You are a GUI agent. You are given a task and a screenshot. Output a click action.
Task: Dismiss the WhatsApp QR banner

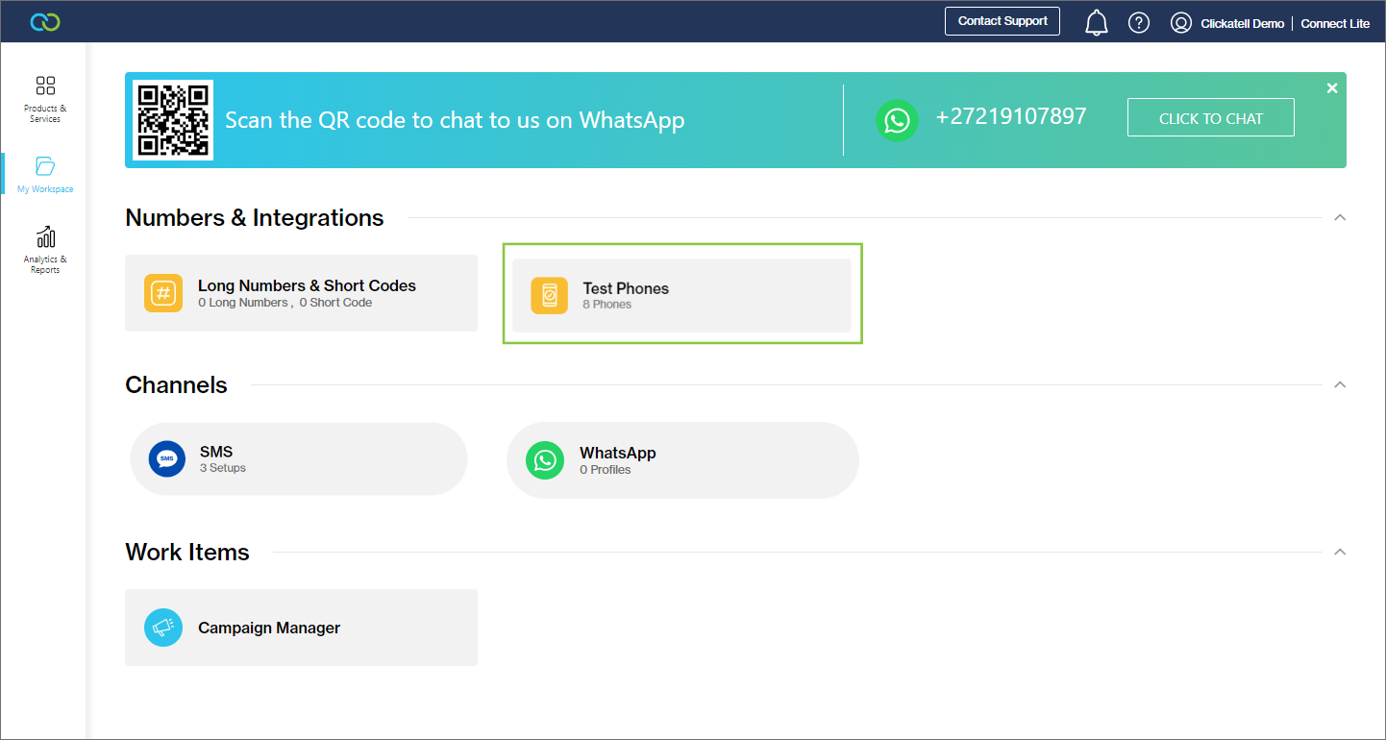pyautogui.click(x=1332, y=88)
